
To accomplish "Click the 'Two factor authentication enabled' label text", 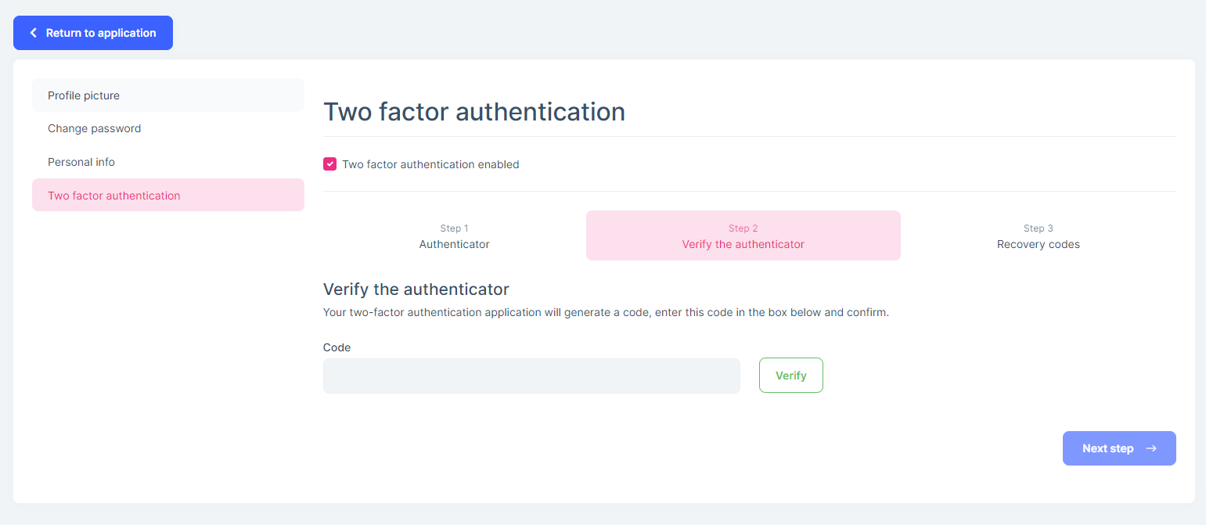I will pyautogui.click(x=430, y=164).
